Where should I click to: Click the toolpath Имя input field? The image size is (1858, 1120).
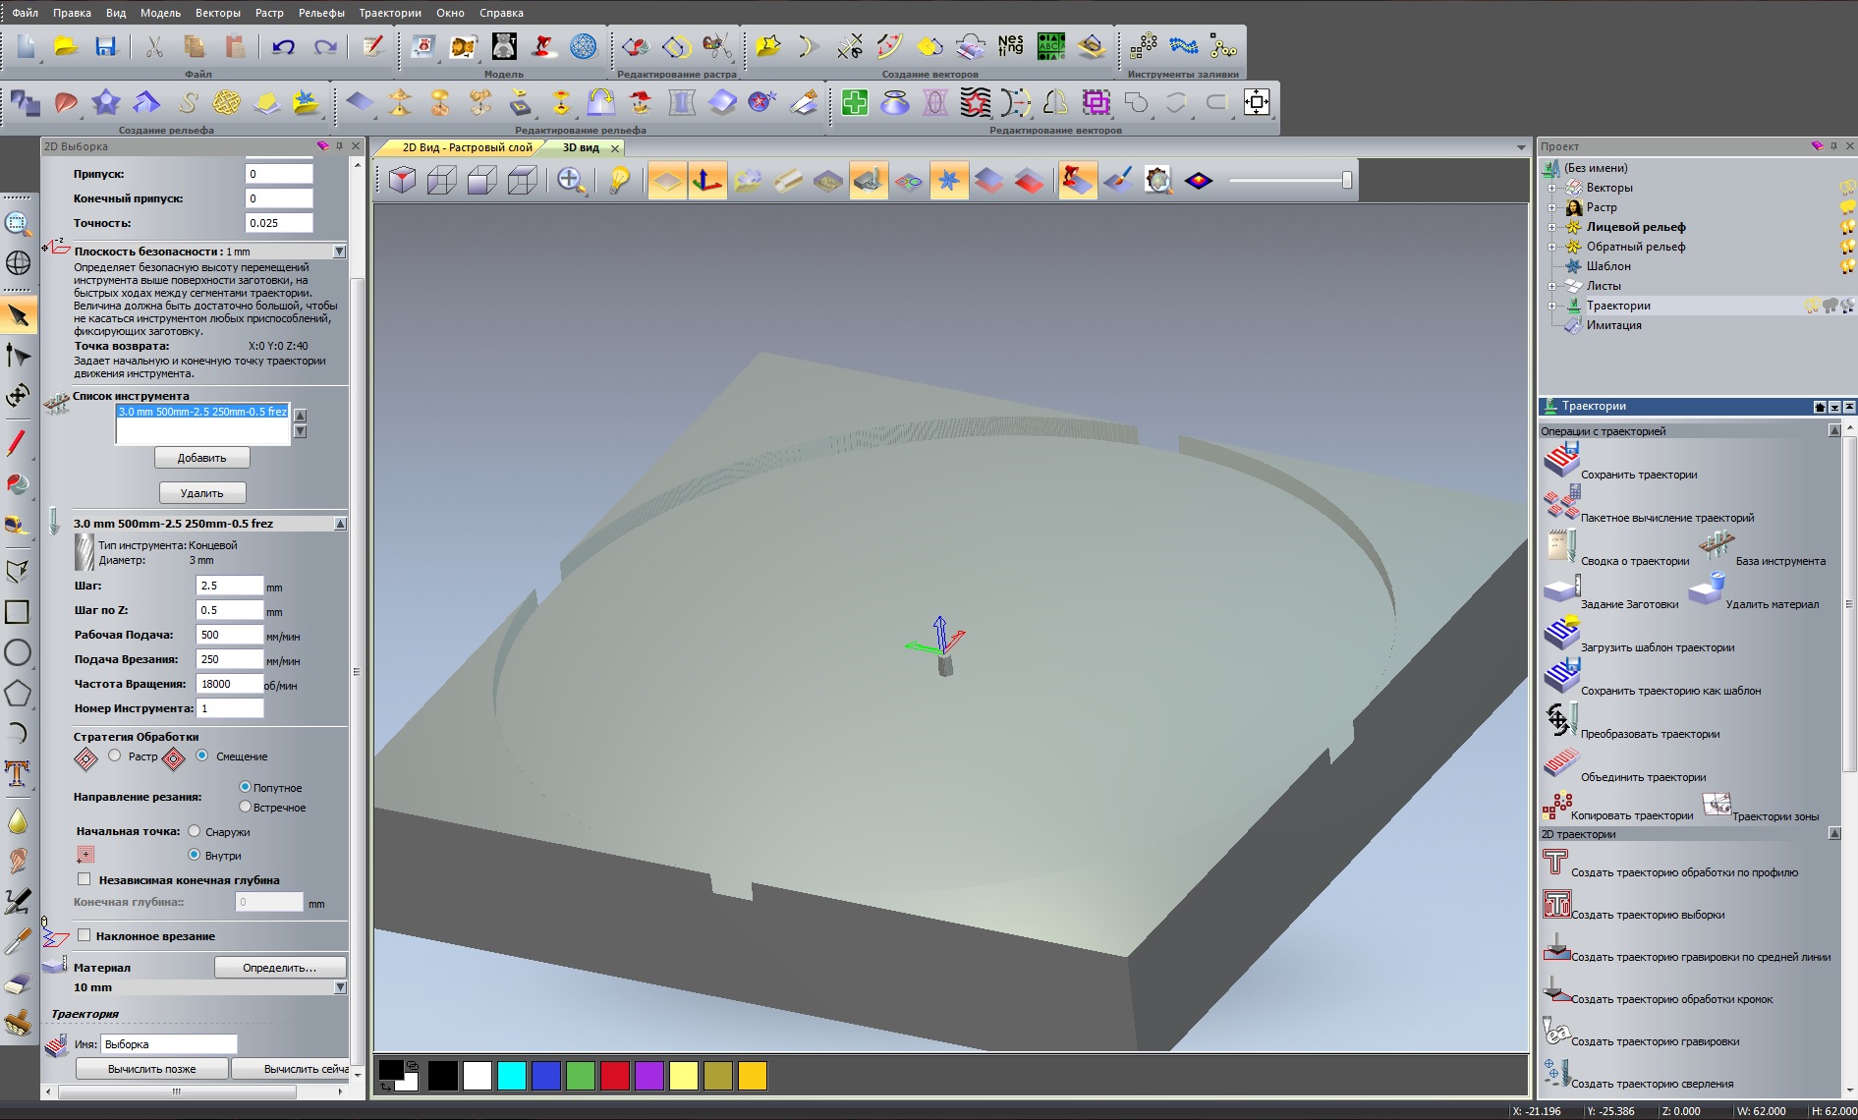pos(169,1044)
